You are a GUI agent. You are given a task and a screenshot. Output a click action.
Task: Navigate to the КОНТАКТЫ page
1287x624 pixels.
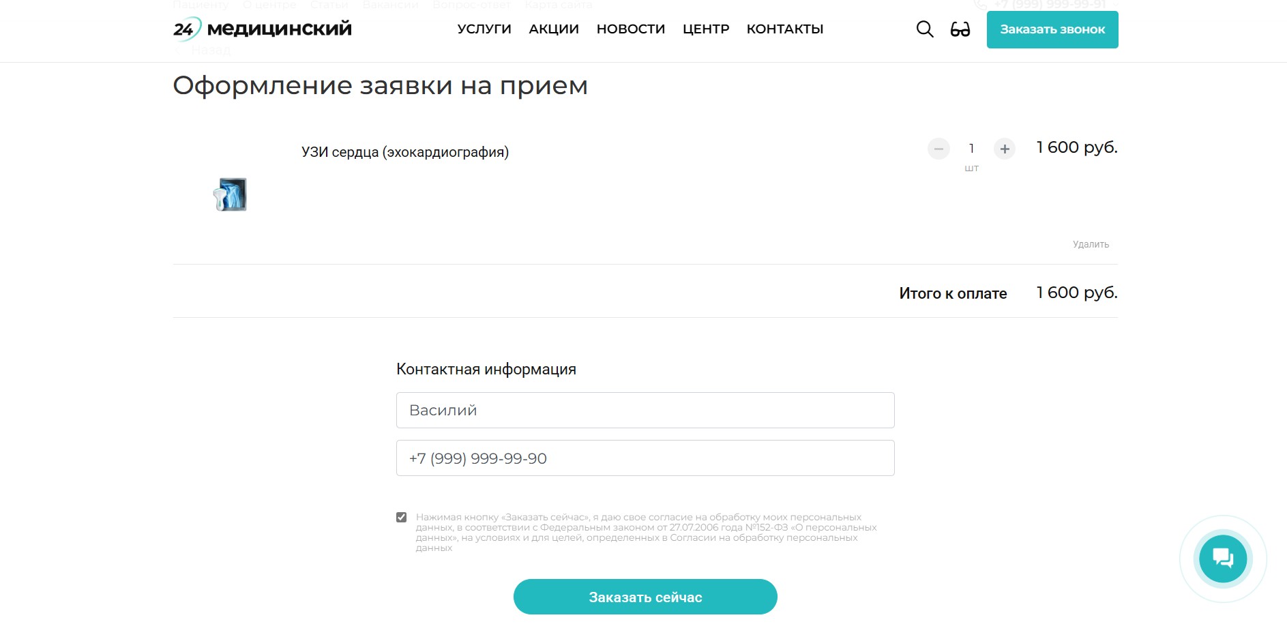[x=785, y=29]
